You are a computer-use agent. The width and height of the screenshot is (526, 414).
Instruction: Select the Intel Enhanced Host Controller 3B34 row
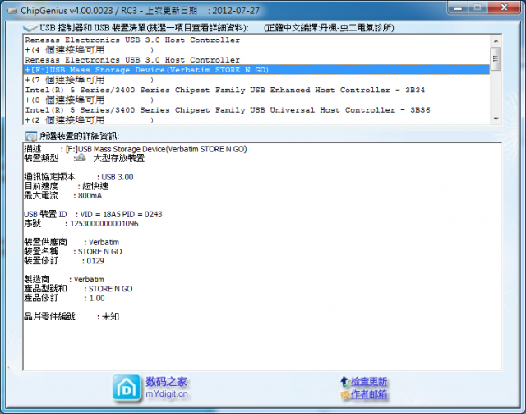(256, 90)
